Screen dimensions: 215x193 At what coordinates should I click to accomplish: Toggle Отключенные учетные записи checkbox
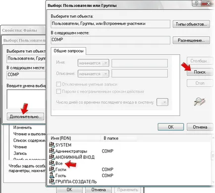pyautogui.click(x=58, y=84)
